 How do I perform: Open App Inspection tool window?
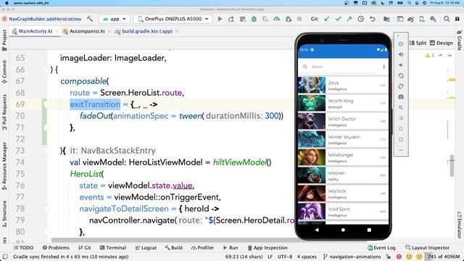click(268, 248)
